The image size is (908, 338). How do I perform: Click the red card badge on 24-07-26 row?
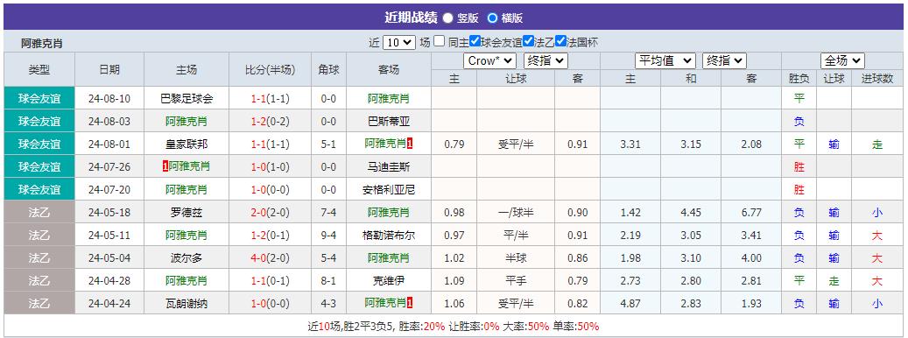click(x=165, y=167)
